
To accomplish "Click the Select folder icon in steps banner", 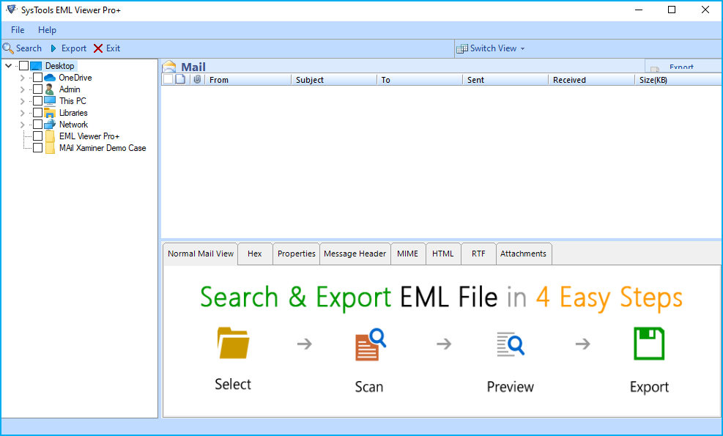I will (x=234, y=343).
